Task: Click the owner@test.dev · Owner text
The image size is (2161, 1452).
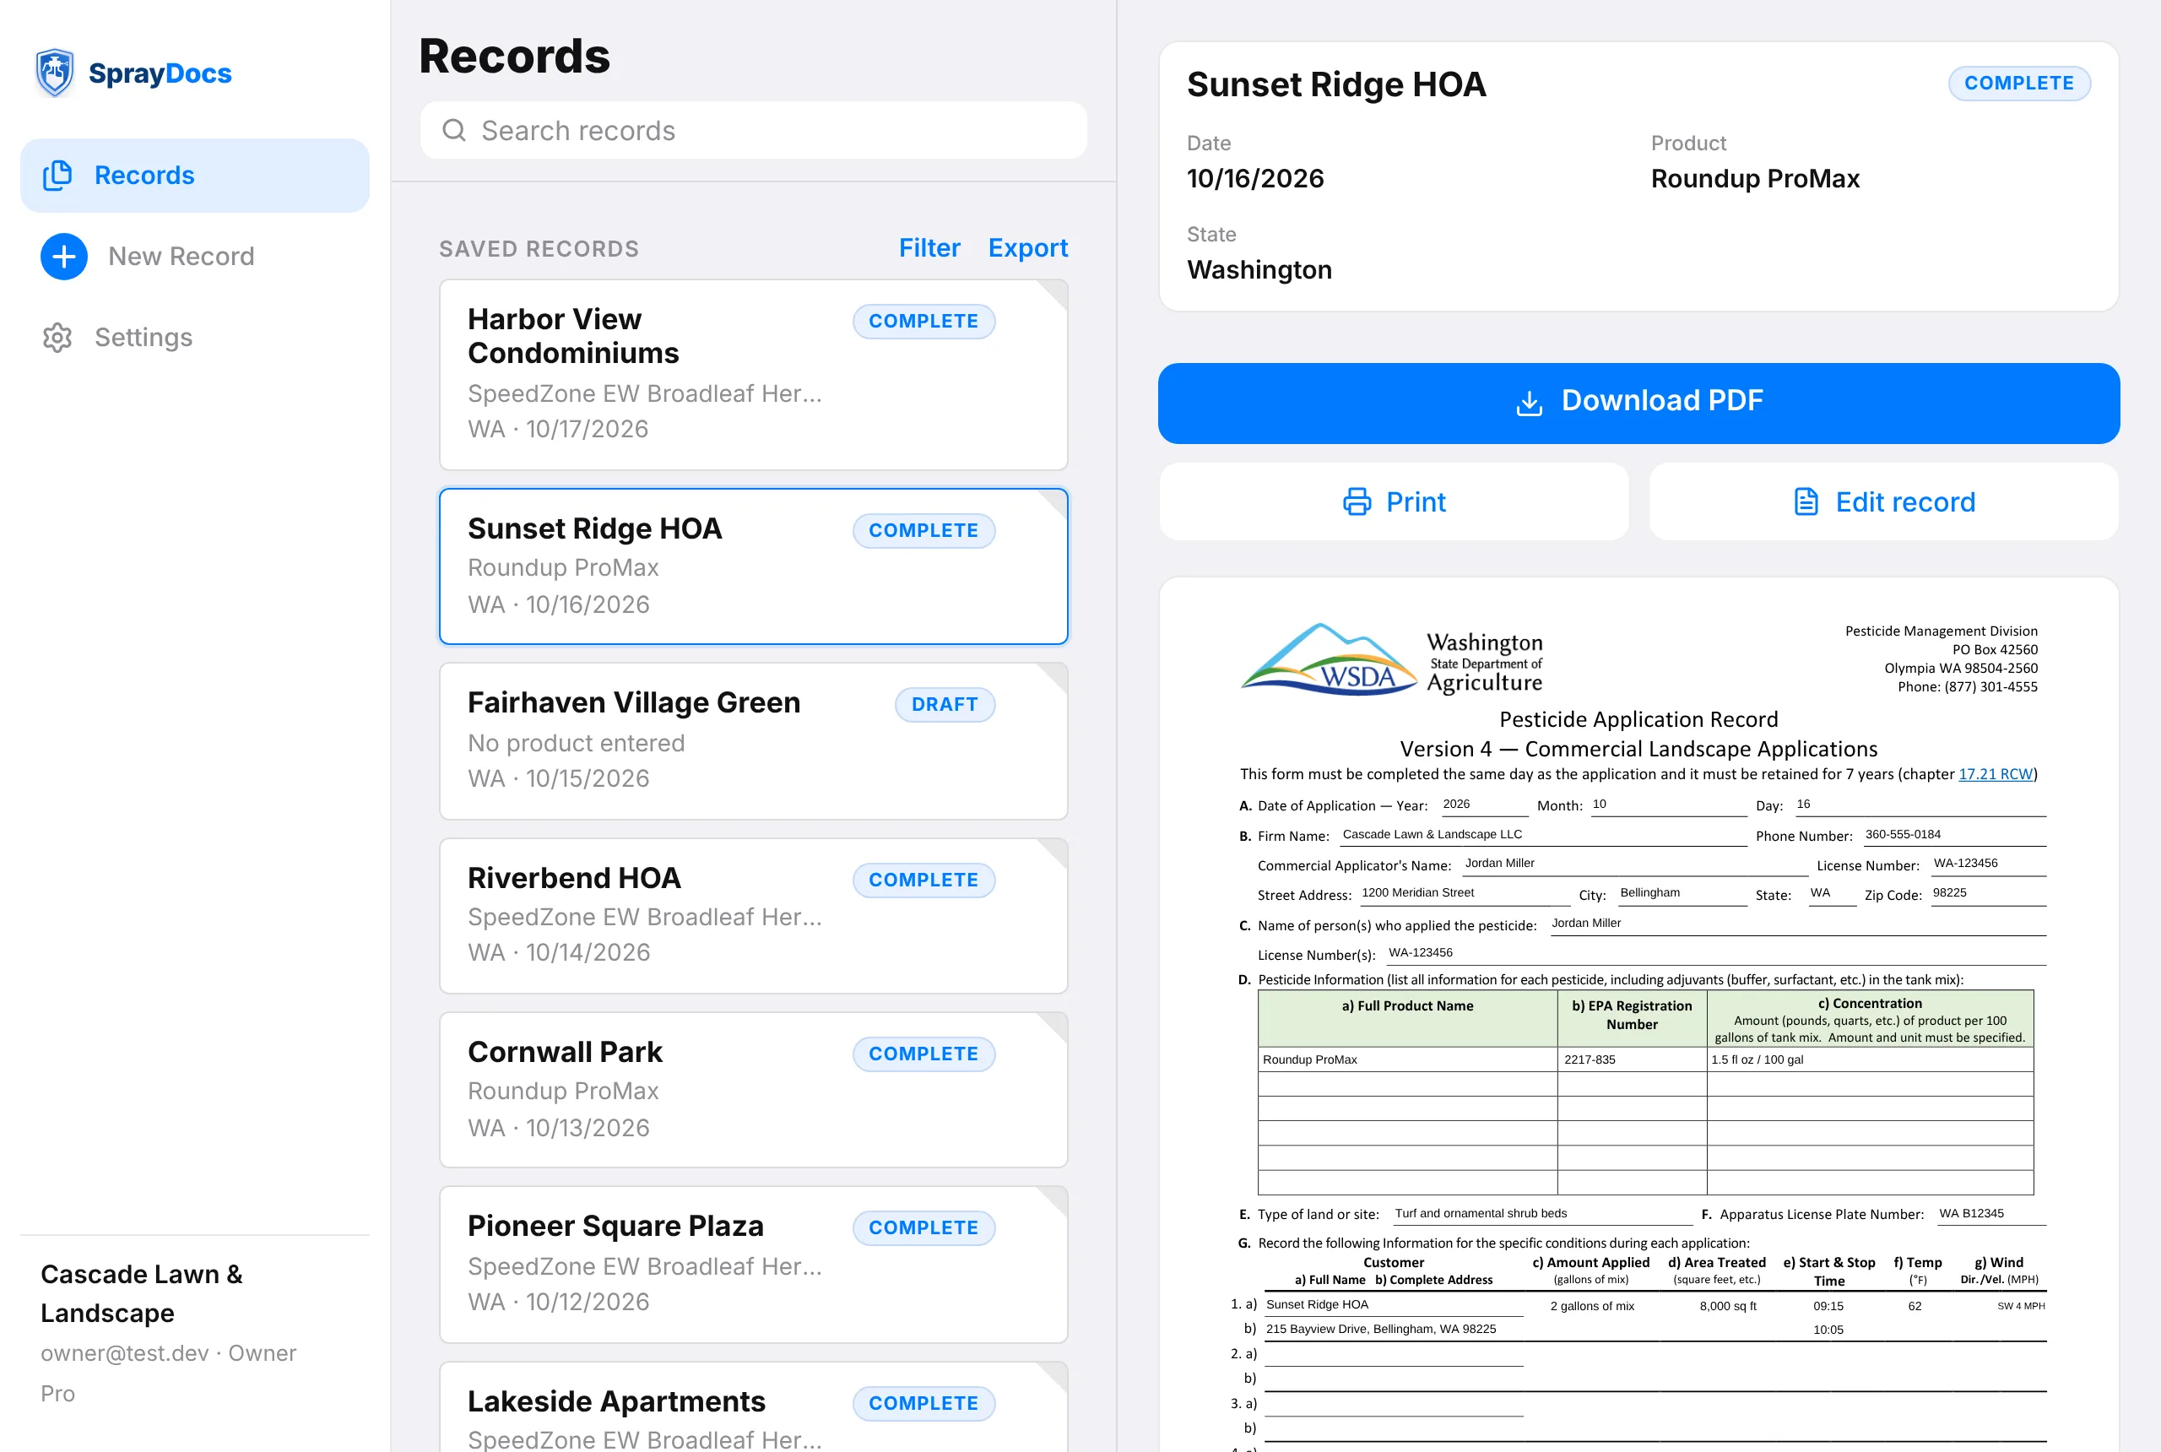Action: pos(169,1353)
